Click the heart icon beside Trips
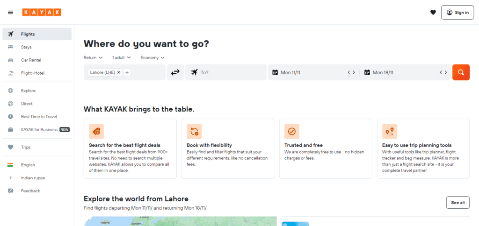Viewport: 479px width, 226px height. click(11, 147)
